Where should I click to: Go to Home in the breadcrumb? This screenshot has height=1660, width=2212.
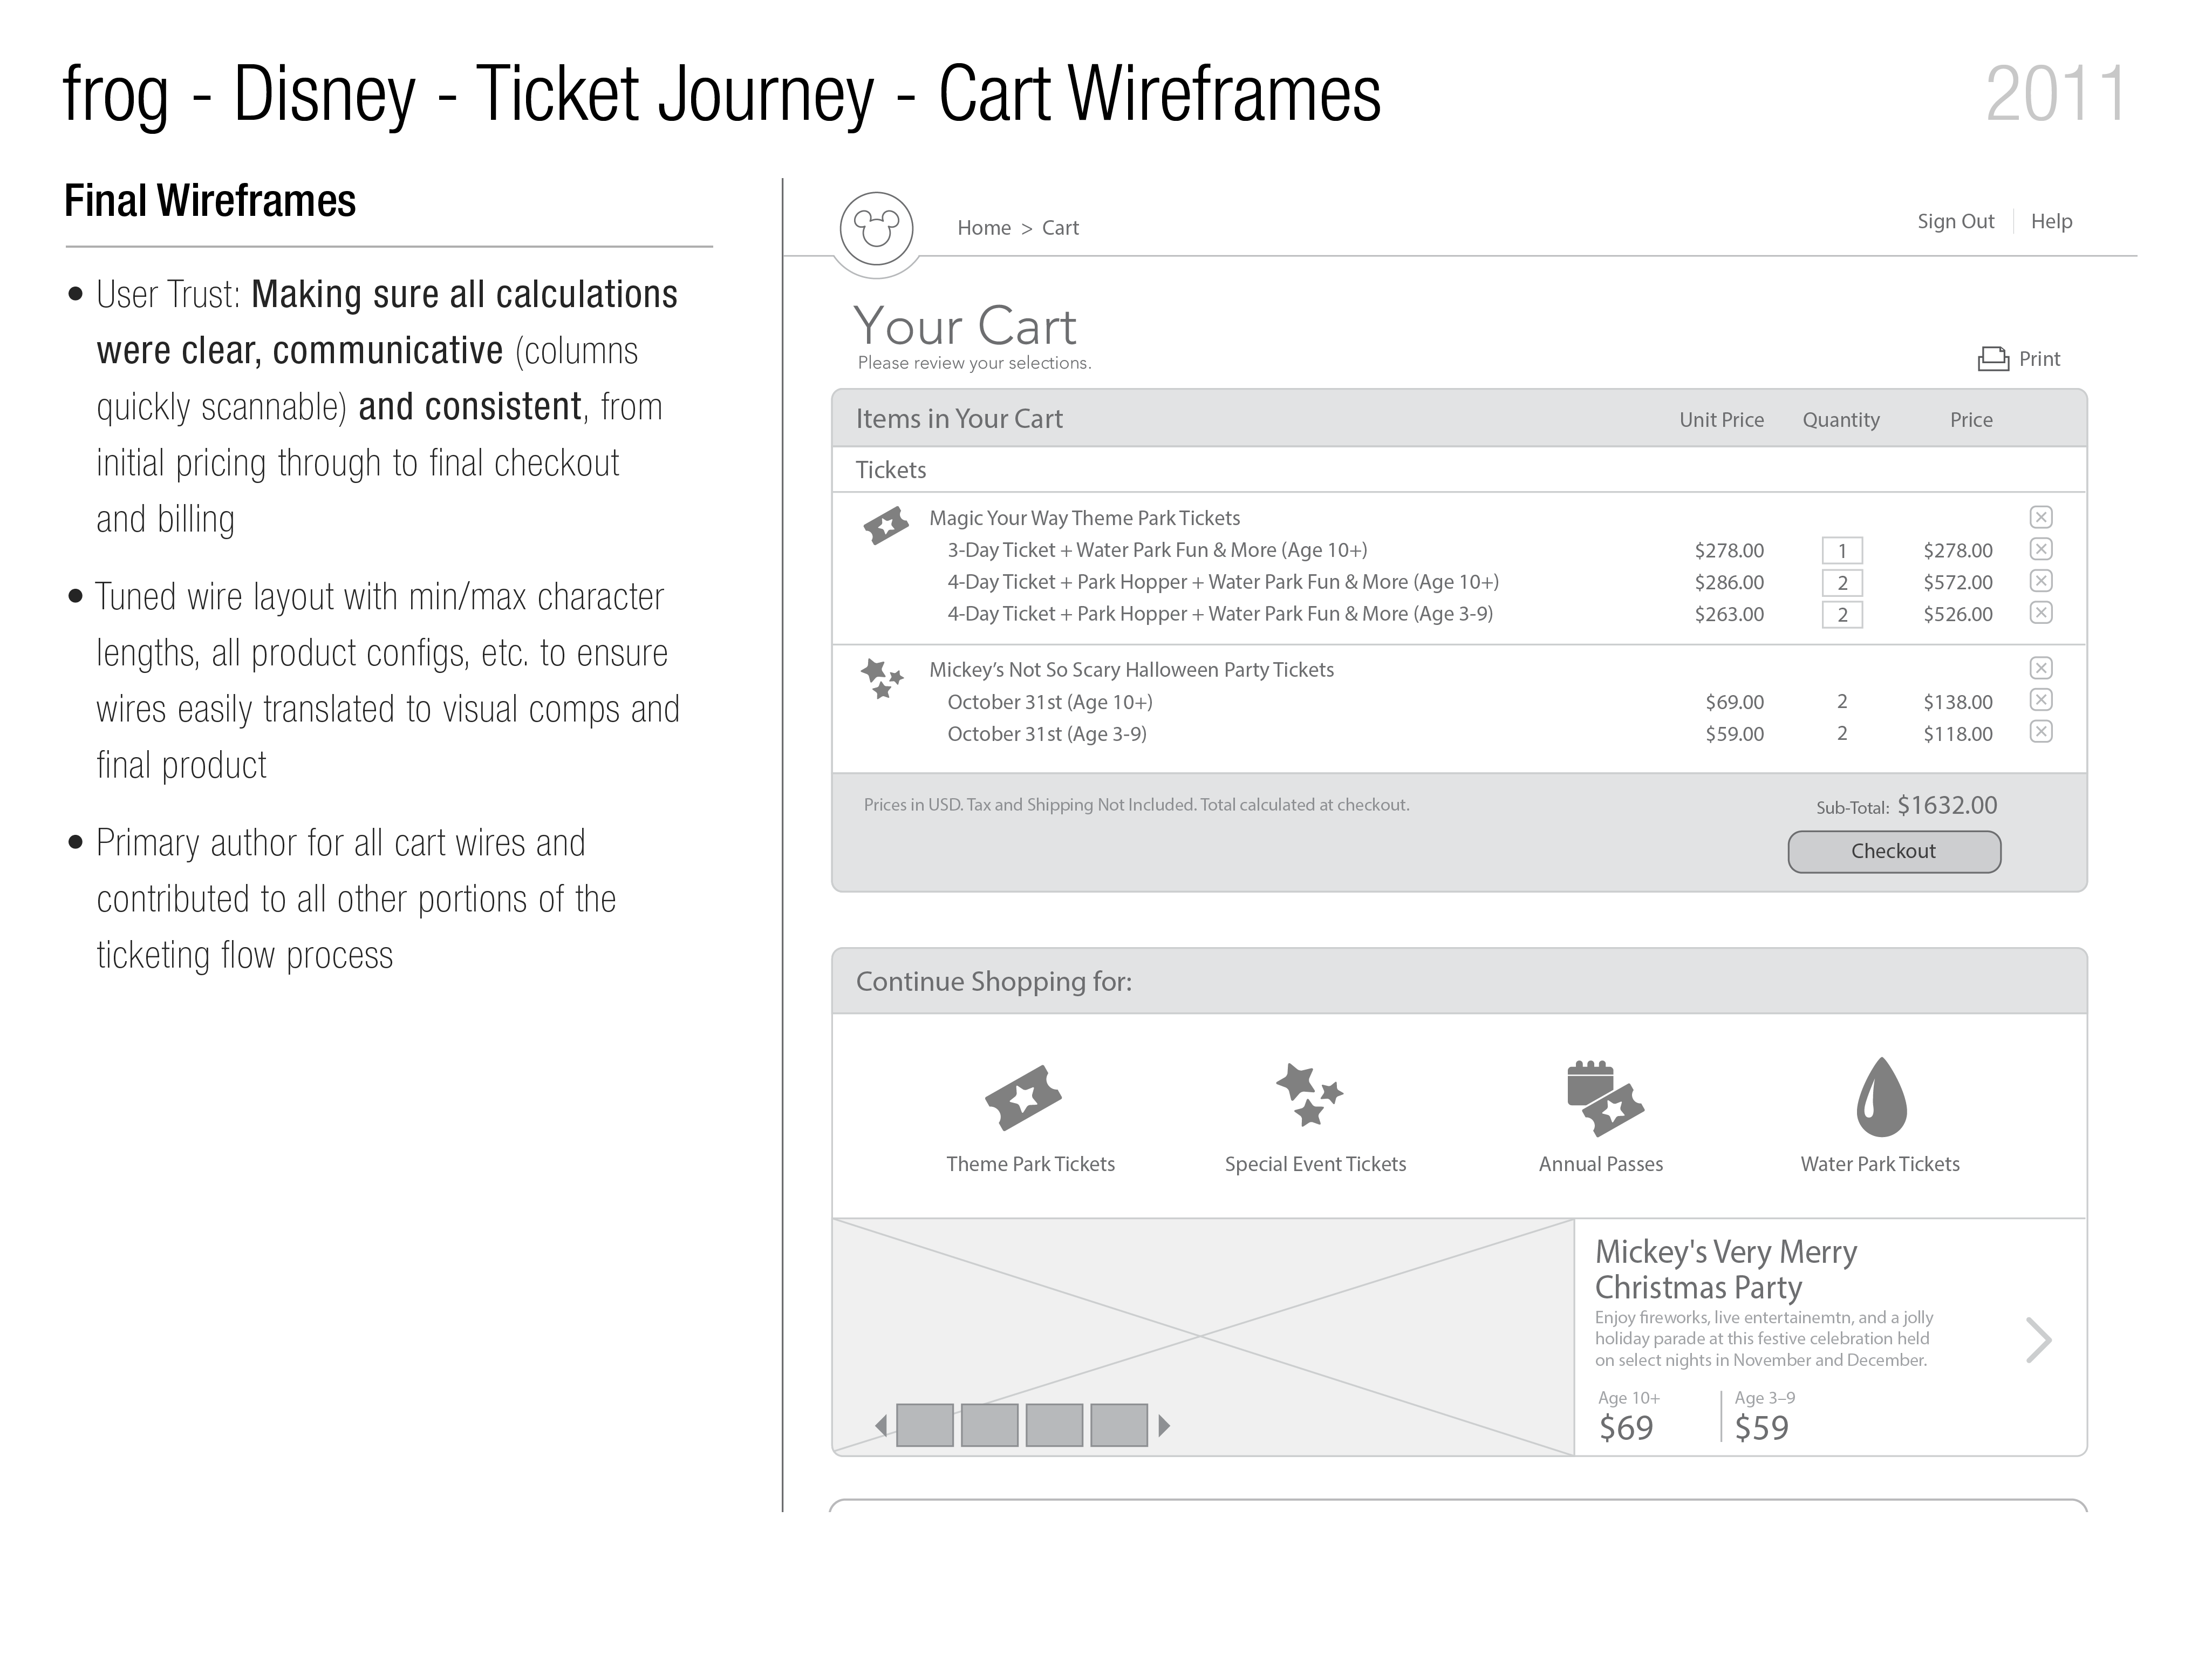pos(984,228)
